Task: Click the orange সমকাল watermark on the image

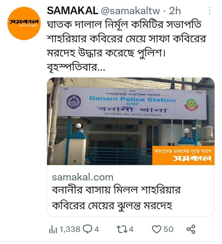Action: coord(183,155)
